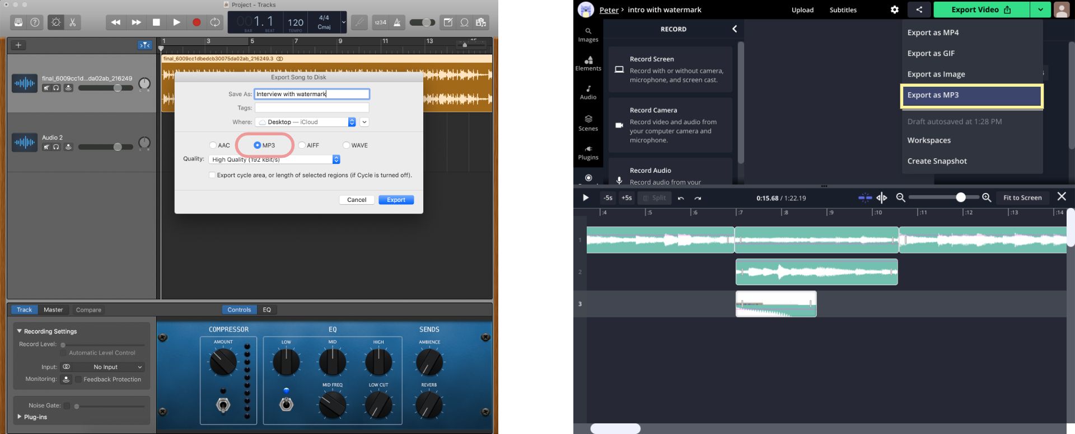1075x434 pixels.
Task: Switch to the EQ tab
Action: tap(267, 310)
